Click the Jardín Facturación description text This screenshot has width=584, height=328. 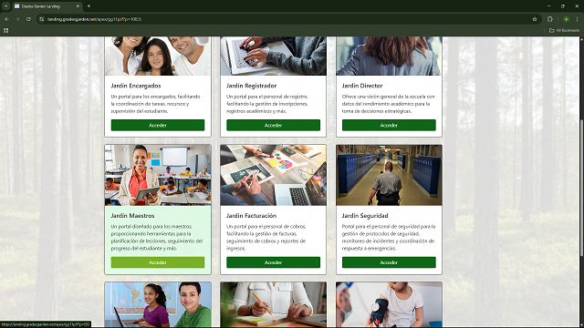266,237
